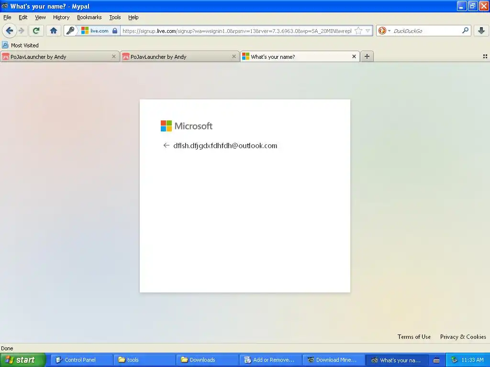Open the Tools menu
This screenshot has height=367, width=490.
[115, 17]
